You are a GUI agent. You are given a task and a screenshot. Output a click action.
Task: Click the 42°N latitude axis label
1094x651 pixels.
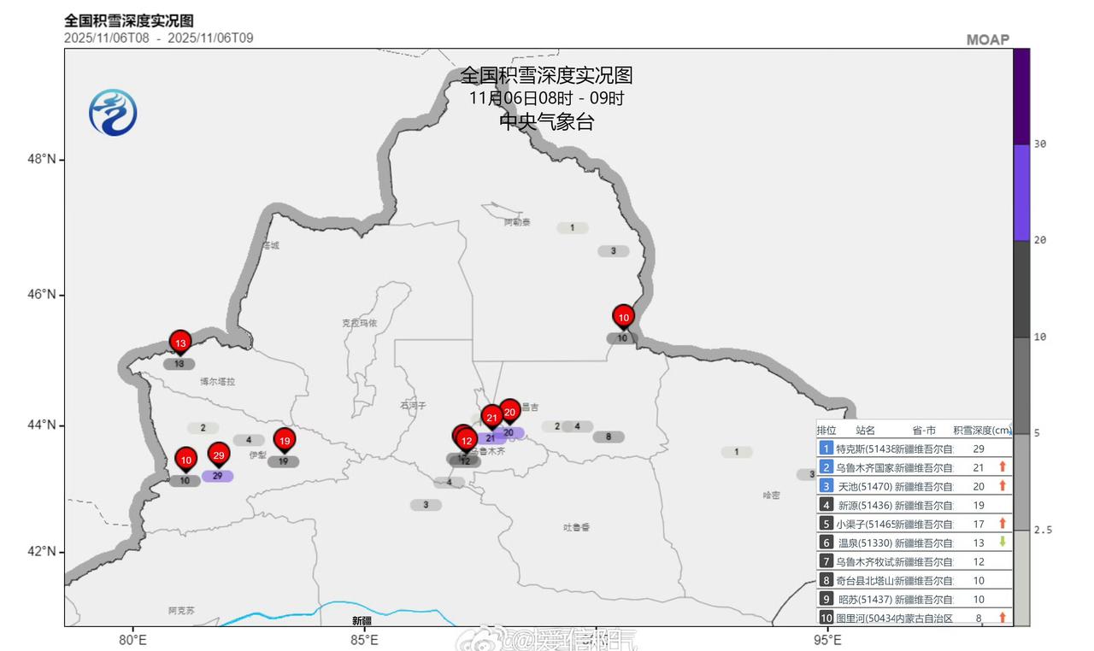(x=41, y=551)
